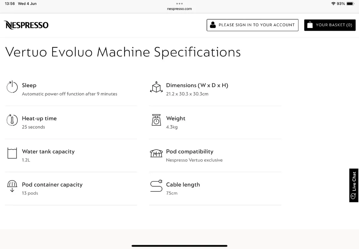This screenshot has width=359, height=249.
Task: Open the sign in to your account button
Action: pos(252,25)
